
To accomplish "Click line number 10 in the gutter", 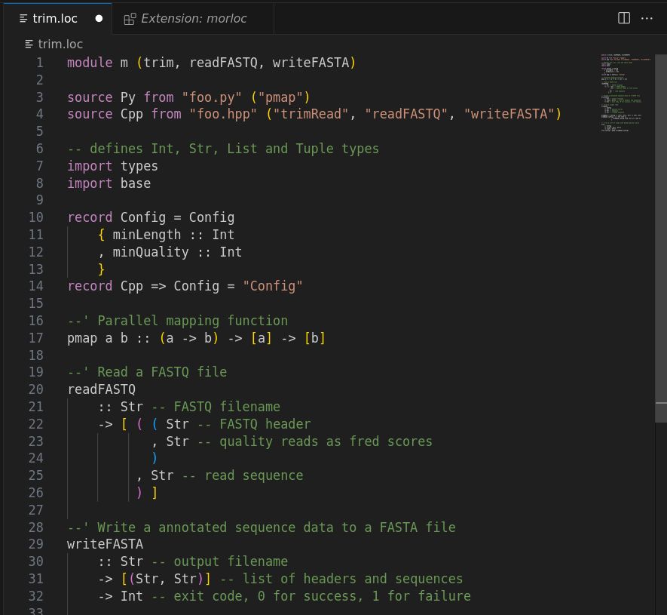I will point(35,217).
